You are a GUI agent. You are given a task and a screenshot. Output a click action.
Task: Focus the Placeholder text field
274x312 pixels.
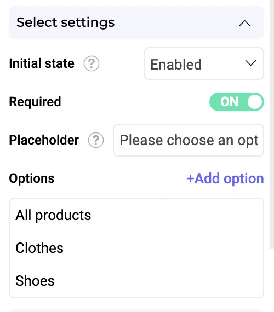189,140
